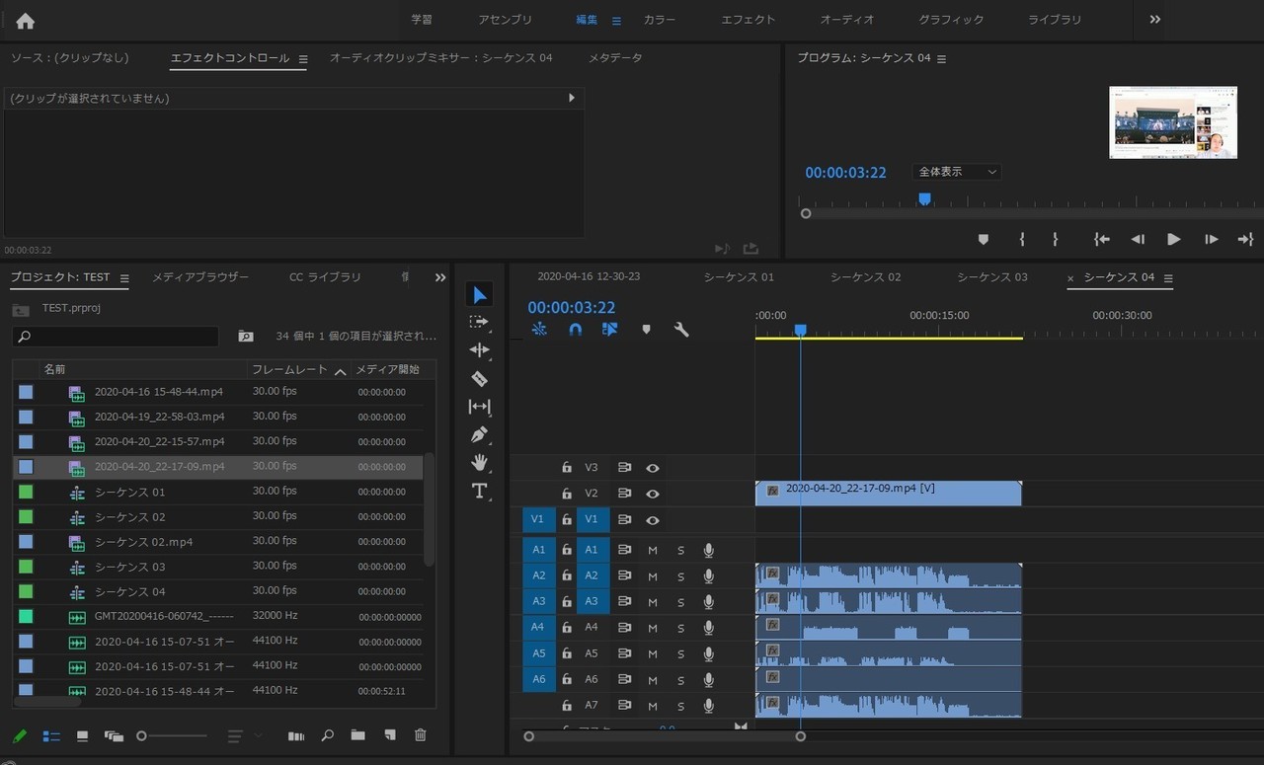Delete selected project item trash

(421, 735)
